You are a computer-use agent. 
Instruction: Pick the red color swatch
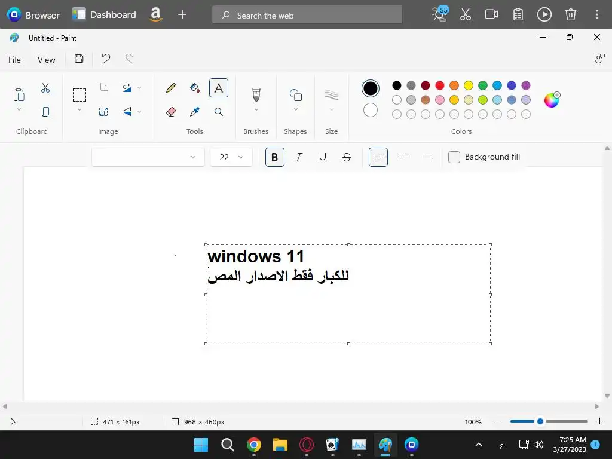(x=440, y=85)
